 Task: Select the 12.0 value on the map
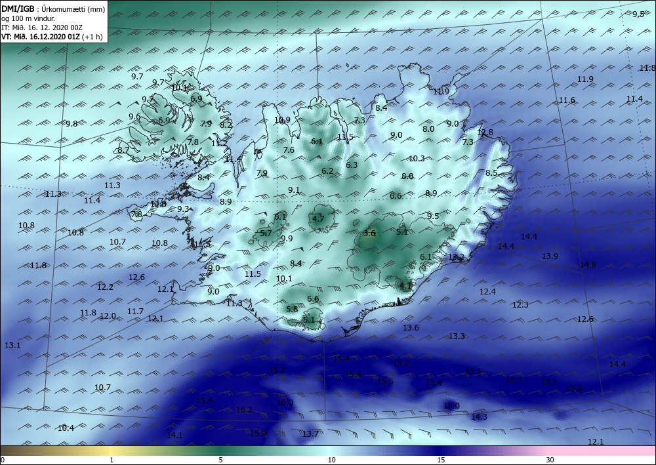[108, 316]
